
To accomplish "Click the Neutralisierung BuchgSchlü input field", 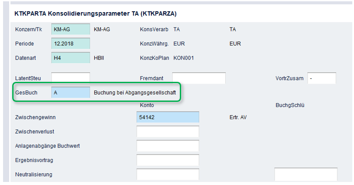I will click(x=306, y=174).
